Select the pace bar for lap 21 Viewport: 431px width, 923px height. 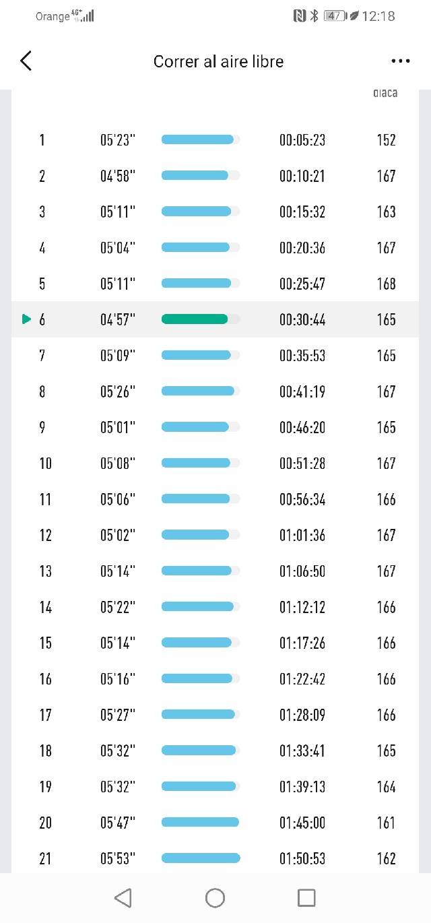coord(200,858)
